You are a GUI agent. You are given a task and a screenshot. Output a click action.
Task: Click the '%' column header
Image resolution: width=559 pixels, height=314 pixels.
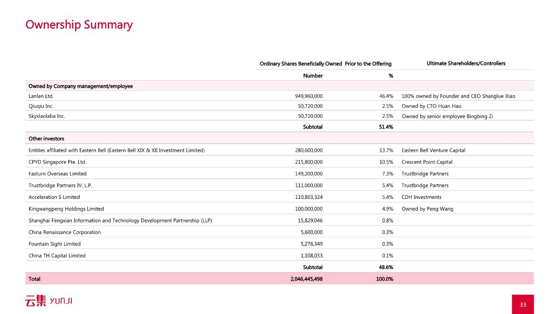point(391,76)
